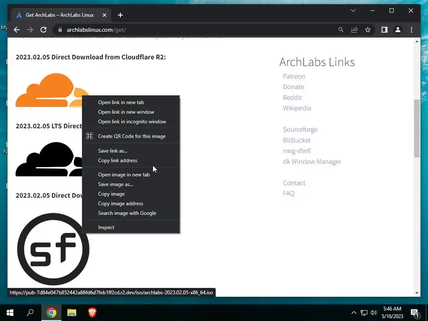The height and width of the screenshot is (321, 428).
Task: Click the scrollbar up arrow
Action: [x=417, y=41]
